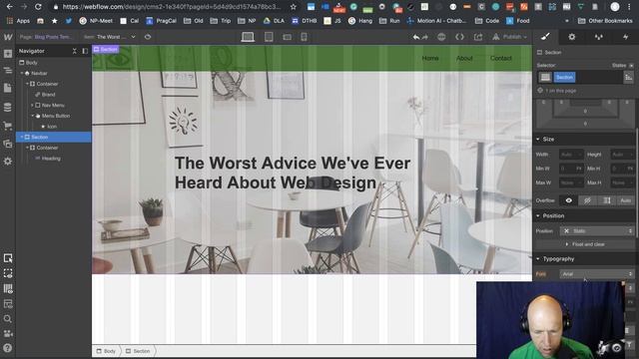
Task: Toggle X-ray mode icon in sidebar
Action: [8, 273]
